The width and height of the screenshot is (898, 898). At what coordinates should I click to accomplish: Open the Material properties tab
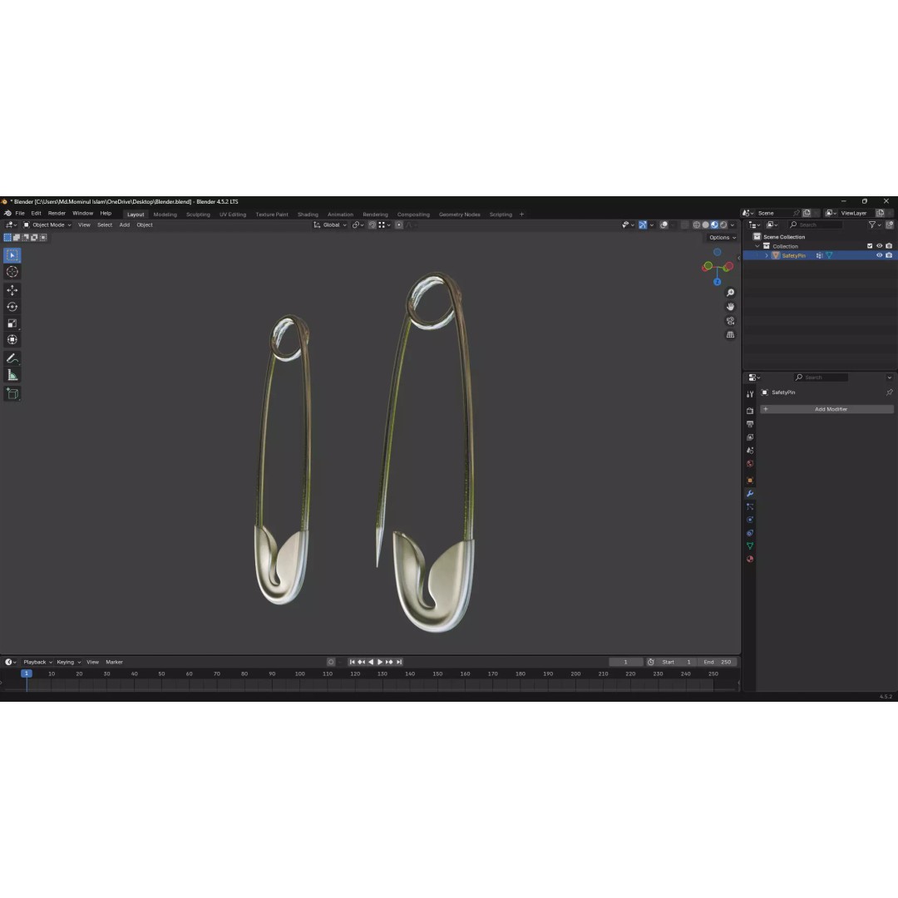click(x=750, y=559)
